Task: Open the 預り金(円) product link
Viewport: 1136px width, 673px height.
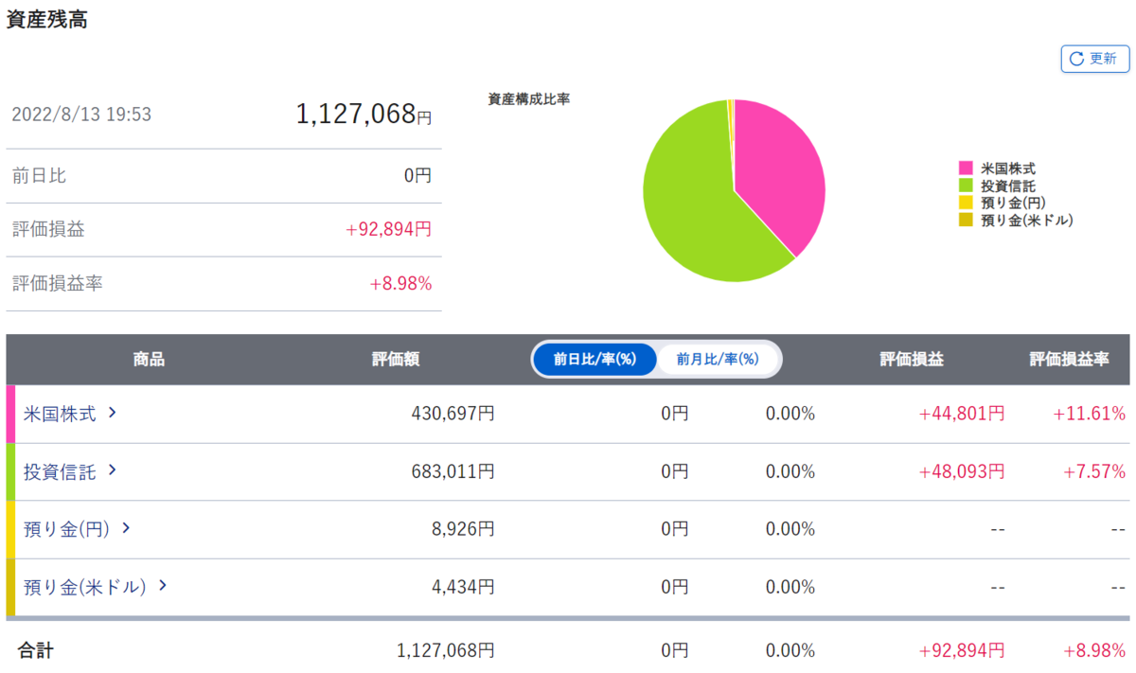Action: (67, 529)
